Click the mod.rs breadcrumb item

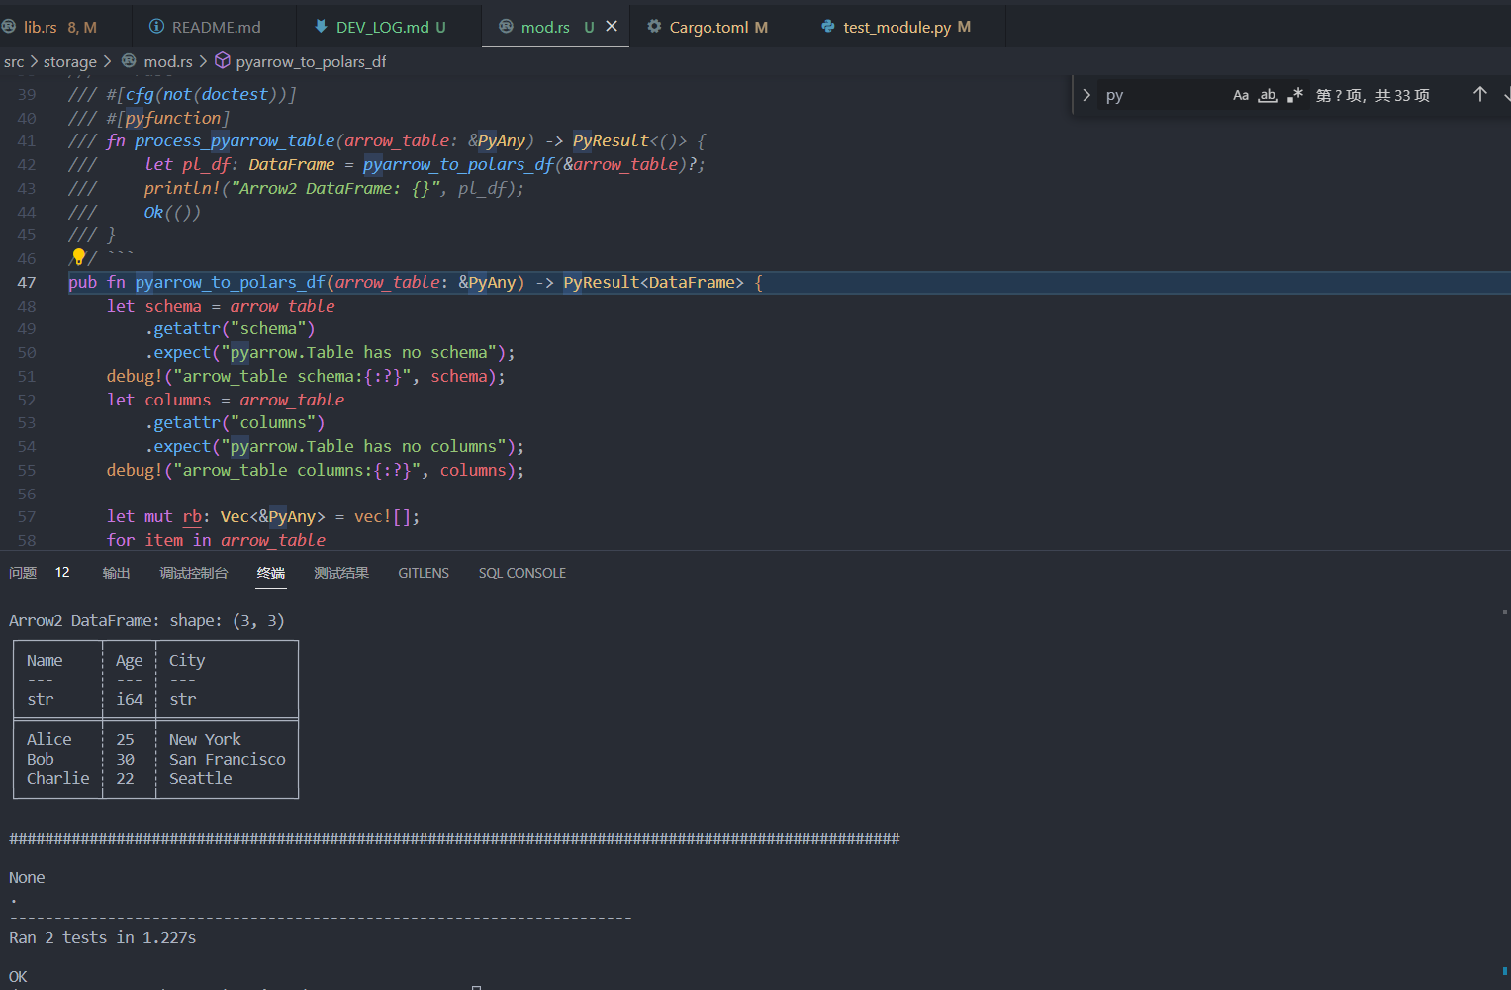click(168, 61)
